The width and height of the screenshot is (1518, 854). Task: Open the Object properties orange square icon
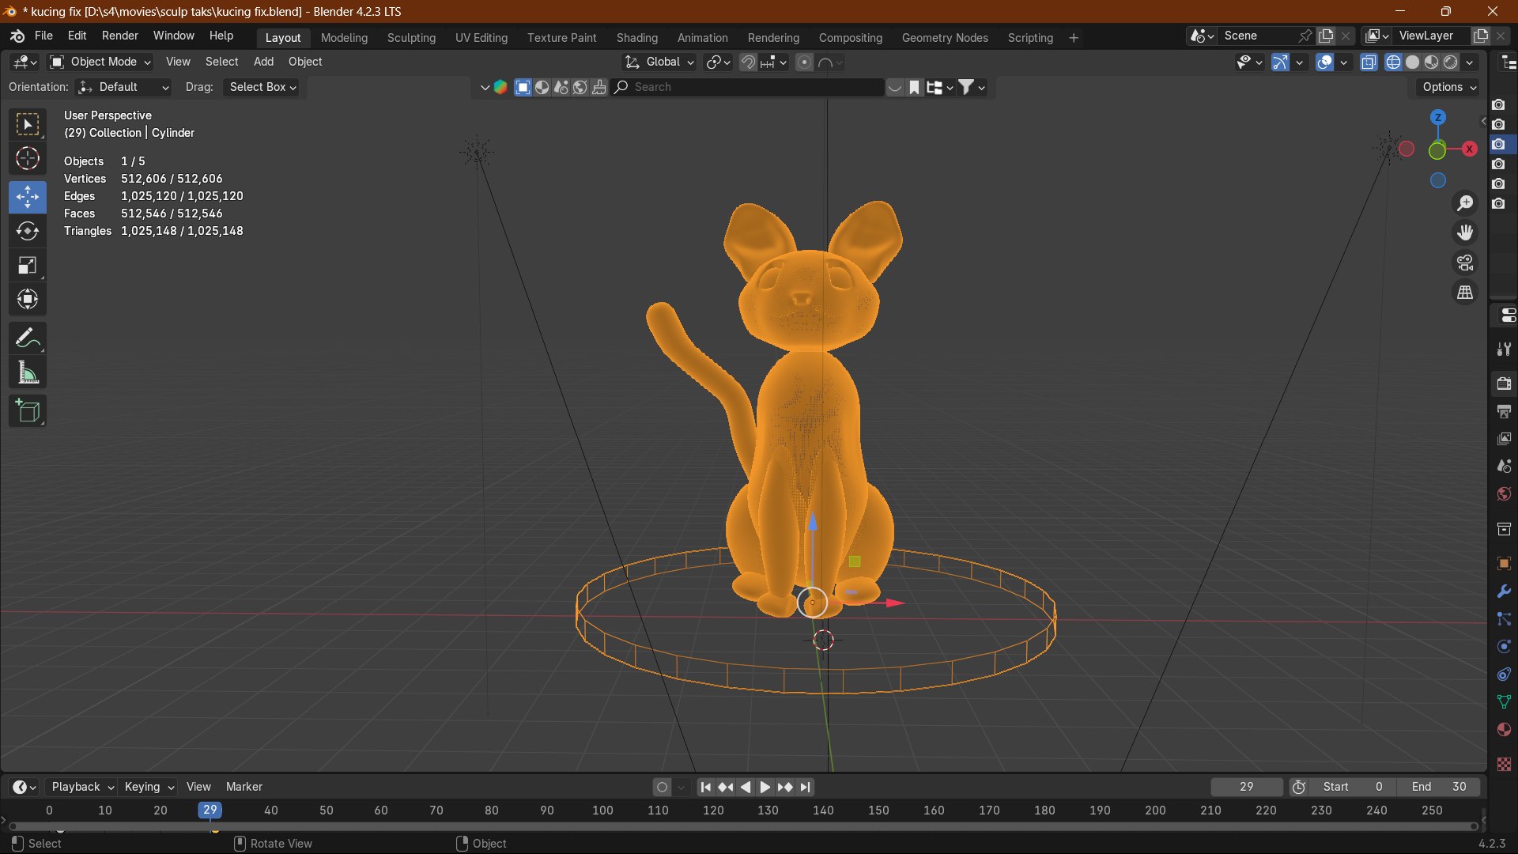(1504, 563)
